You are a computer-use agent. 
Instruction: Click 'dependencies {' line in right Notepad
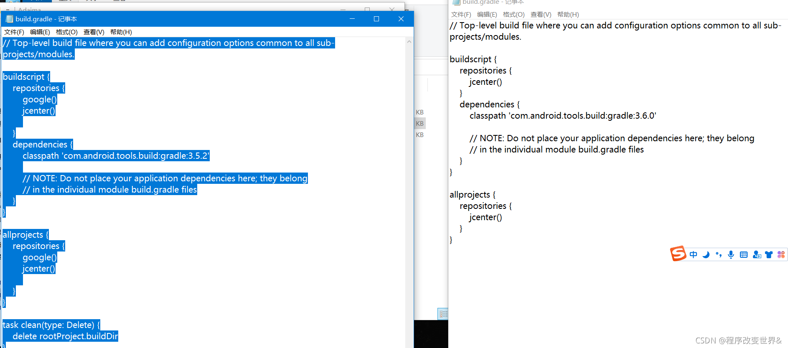(x=490, y=104)
